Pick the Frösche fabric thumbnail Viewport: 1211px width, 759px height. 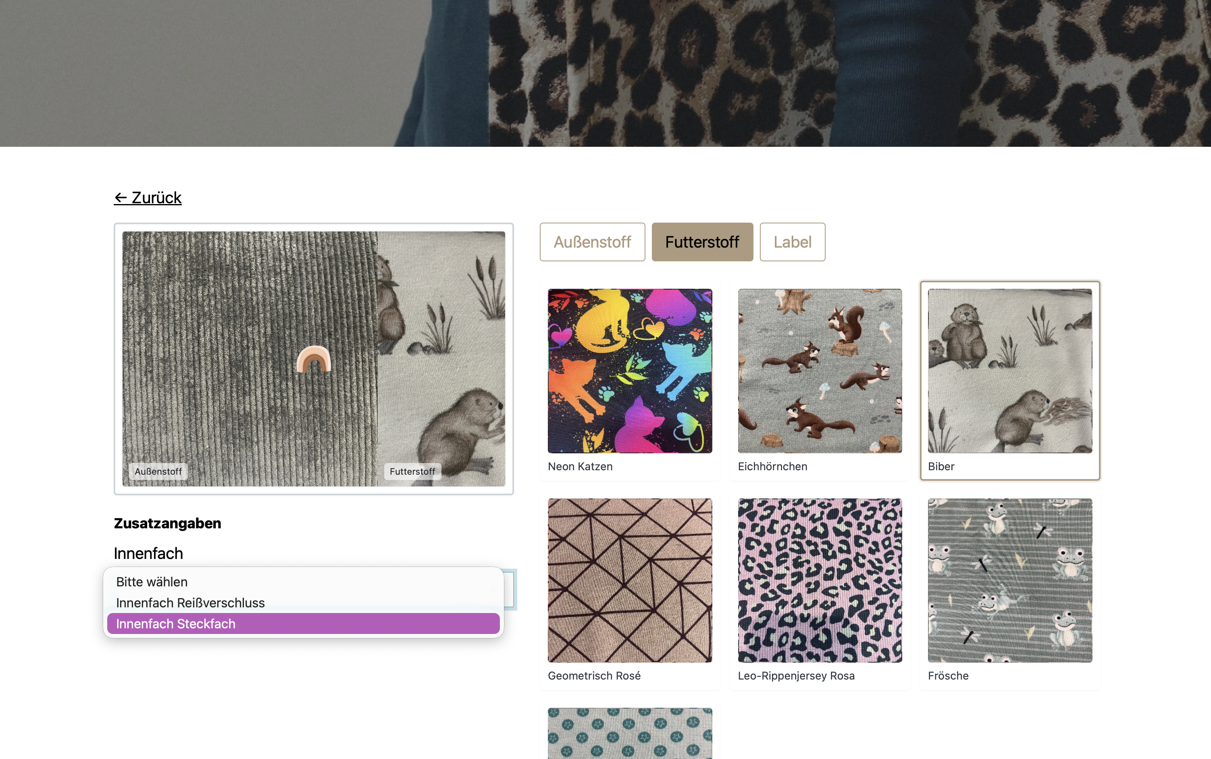(1009, 580)
